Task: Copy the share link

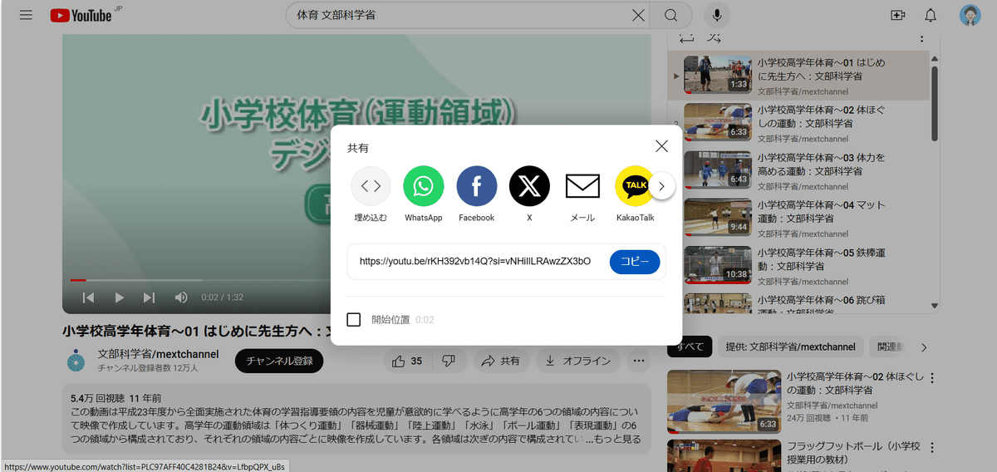Action: click(635, 262)
